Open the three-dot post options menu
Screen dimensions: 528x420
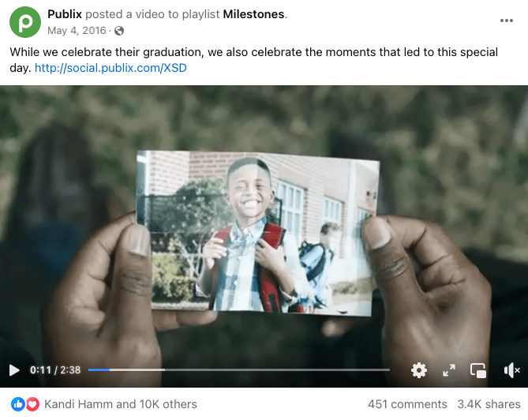[x=506, y=21]
